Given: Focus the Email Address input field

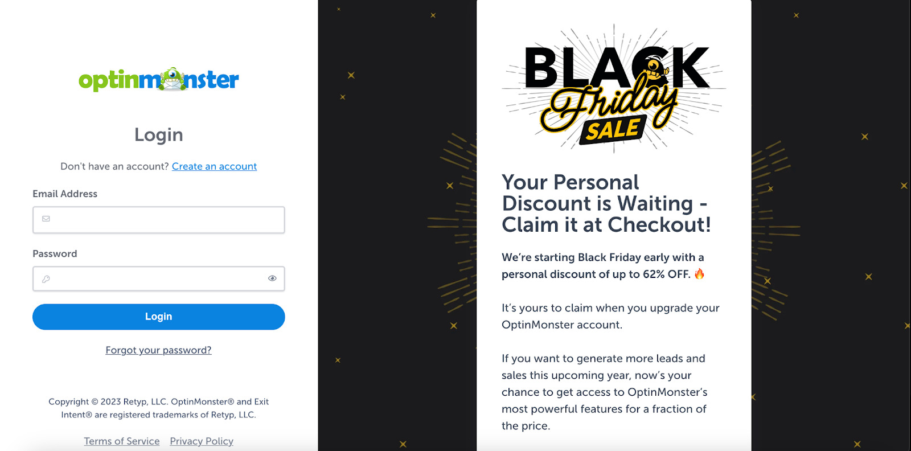Looking at the screenshot, I should pyautogui.click(x=165, y=220).
